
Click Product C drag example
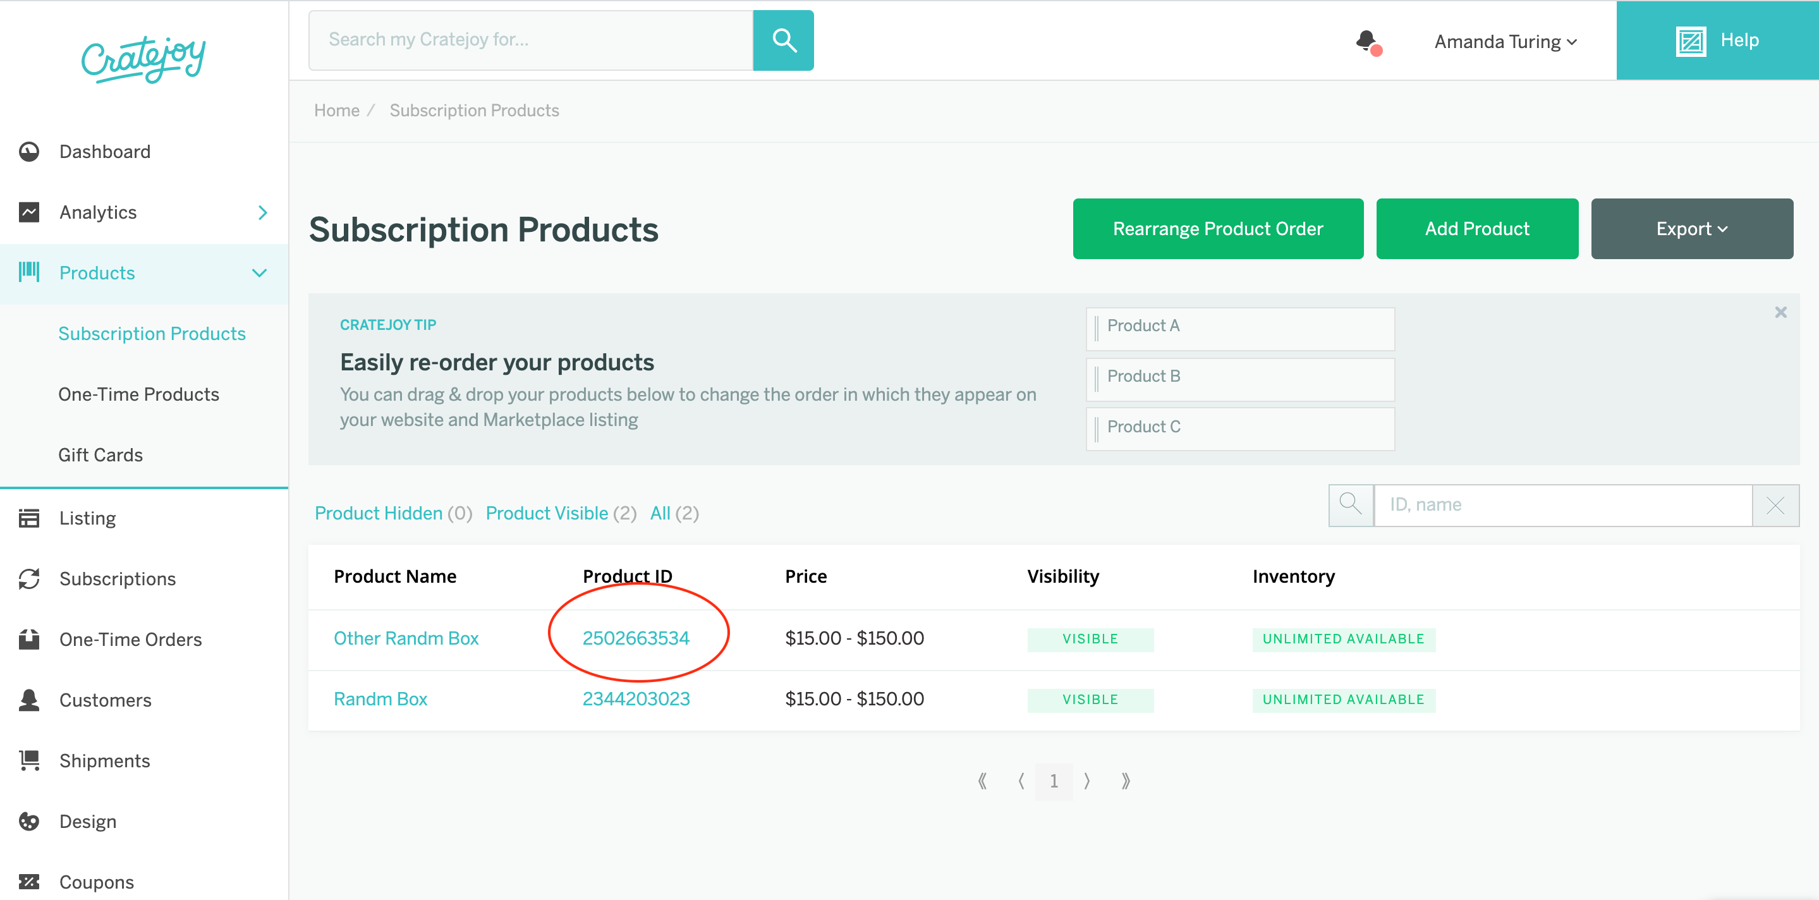coord(1240,429)
